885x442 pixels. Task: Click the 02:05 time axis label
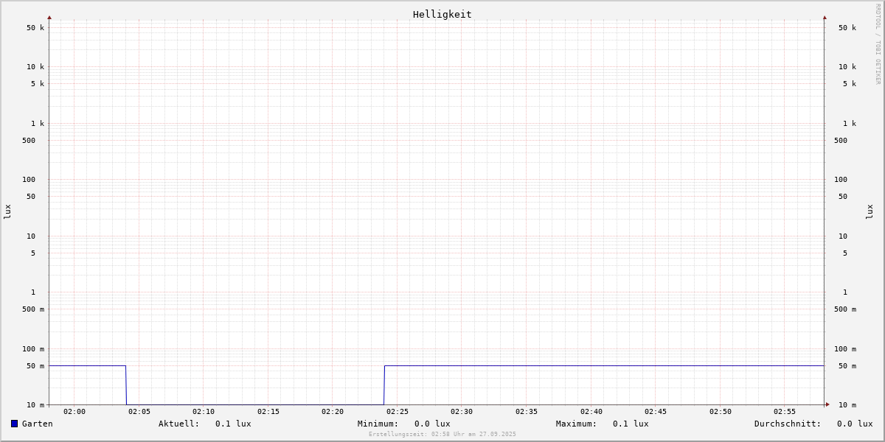[139, 412]
